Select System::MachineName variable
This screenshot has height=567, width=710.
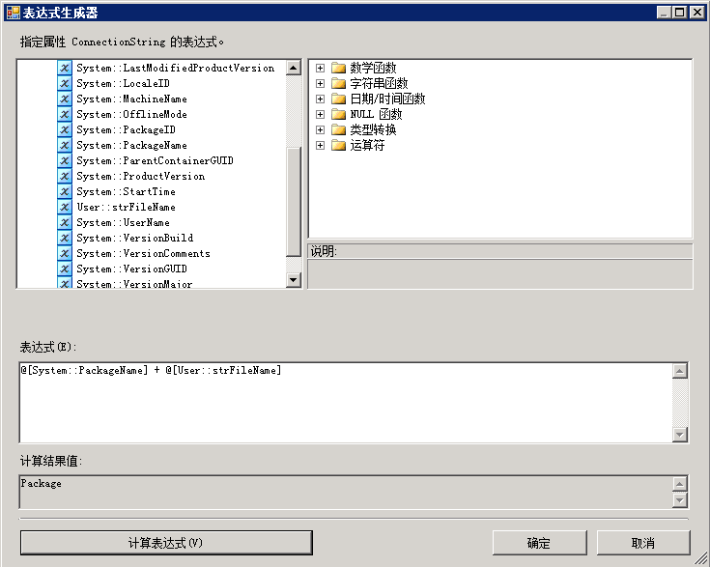(131, 99)
